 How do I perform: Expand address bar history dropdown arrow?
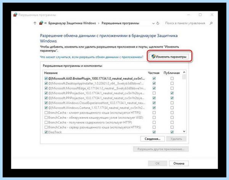(153, 23)
